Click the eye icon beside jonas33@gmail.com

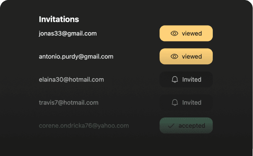[x=174, y=34]
